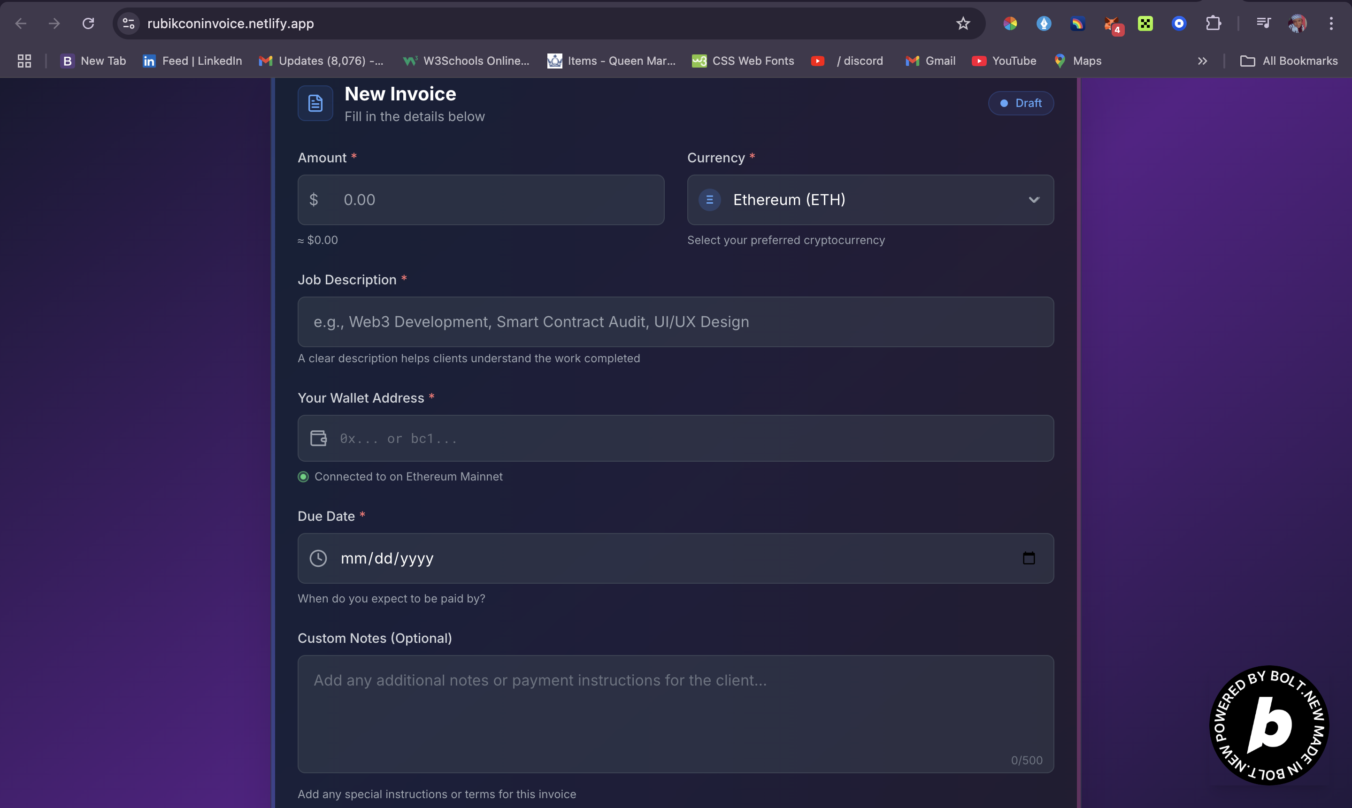Reload the page
This screenshot has width=1352, height=808.
tap(88, 23)
